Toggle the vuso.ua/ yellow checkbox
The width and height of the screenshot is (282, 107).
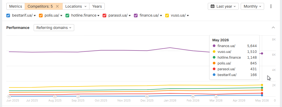(167, 16)
